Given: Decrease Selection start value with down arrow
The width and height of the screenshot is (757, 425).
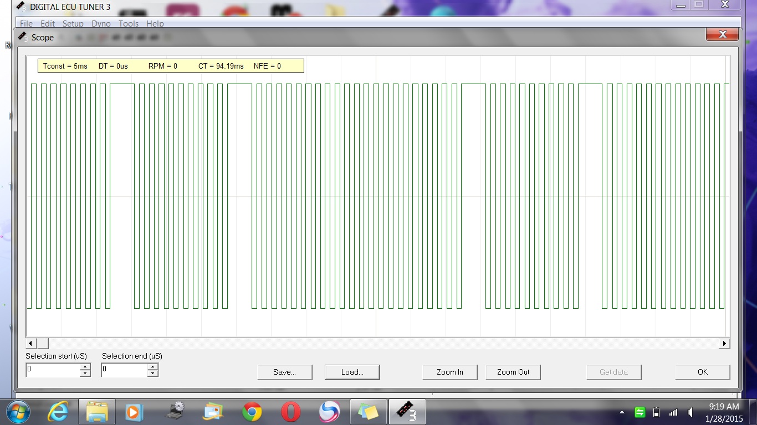Looking at the screenshot, I should 85,374.
